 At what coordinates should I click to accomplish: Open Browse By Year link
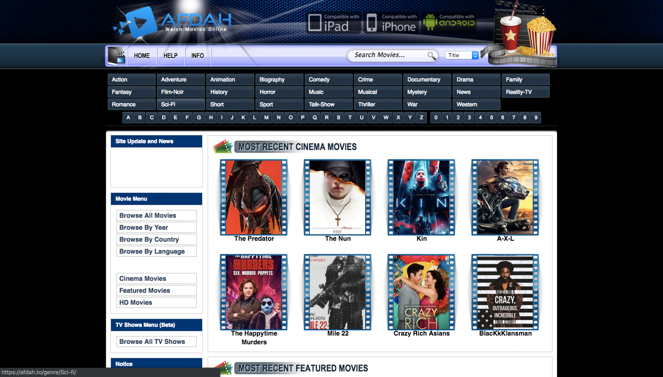(157, 227)
